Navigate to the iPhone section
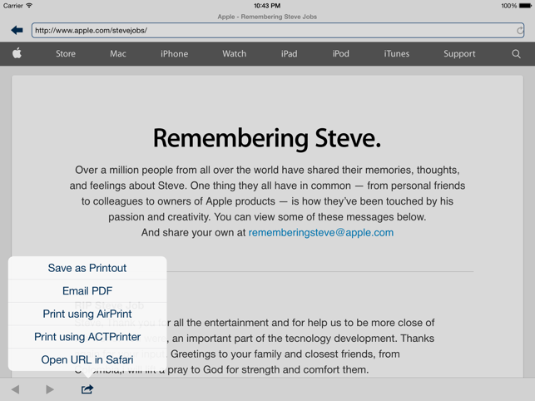The height and width of the screenshot is (401, 535). [174, 53]
